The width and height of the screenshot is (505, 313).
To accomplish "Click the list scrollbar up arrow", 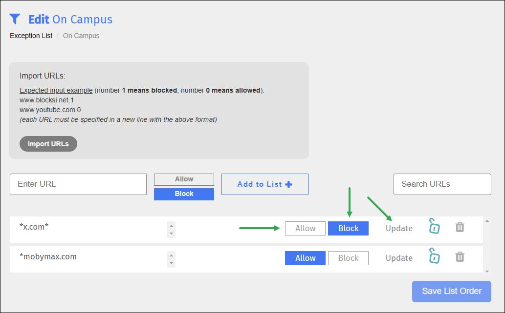I will click(487, 221).
